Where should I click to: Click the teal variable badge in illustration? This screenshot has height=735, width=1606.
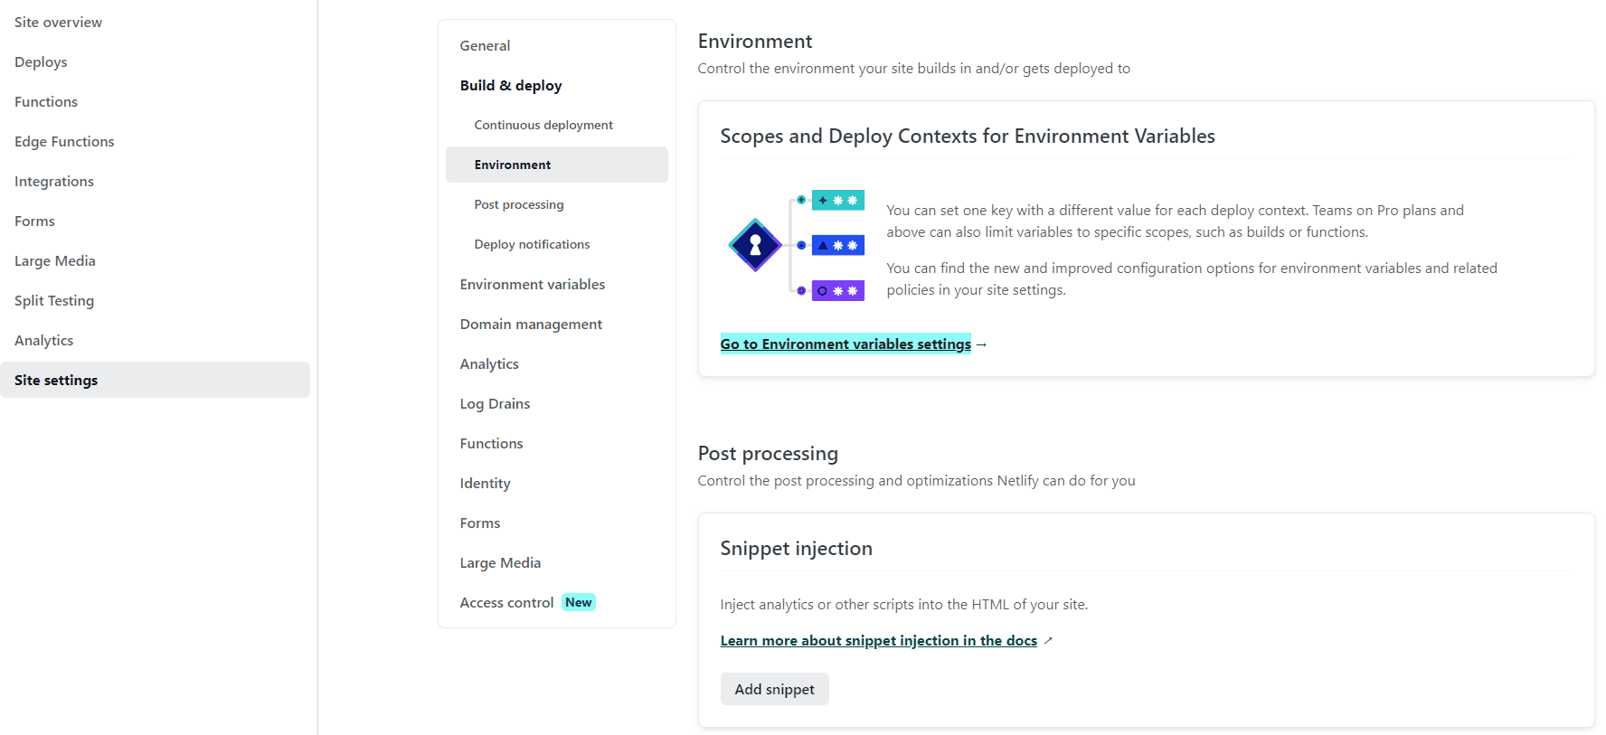point(837,200)
